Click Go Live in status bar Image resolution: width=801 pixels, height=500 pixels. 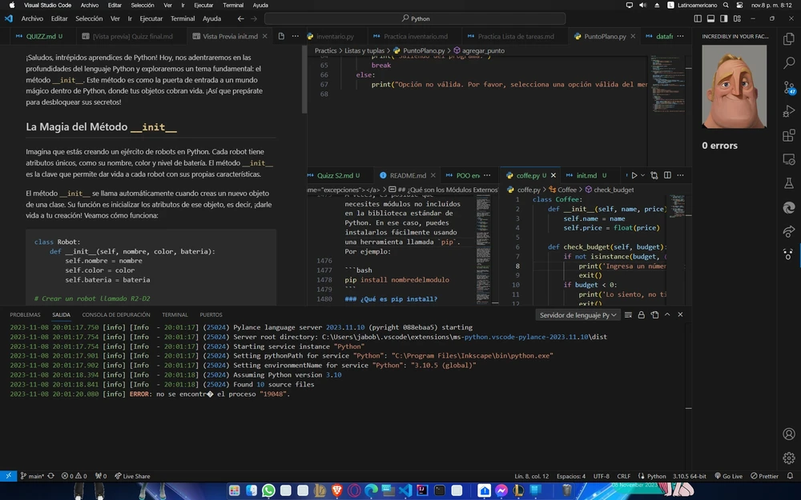pyautogui.click(x=728, y=476)
